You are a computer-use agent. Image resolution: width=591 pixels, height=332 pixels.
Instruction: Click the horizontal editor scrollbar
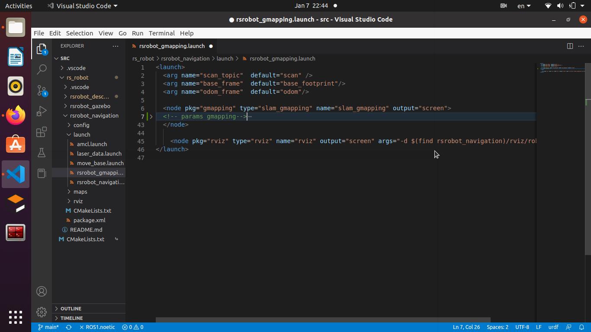click(x=323, y=320)
